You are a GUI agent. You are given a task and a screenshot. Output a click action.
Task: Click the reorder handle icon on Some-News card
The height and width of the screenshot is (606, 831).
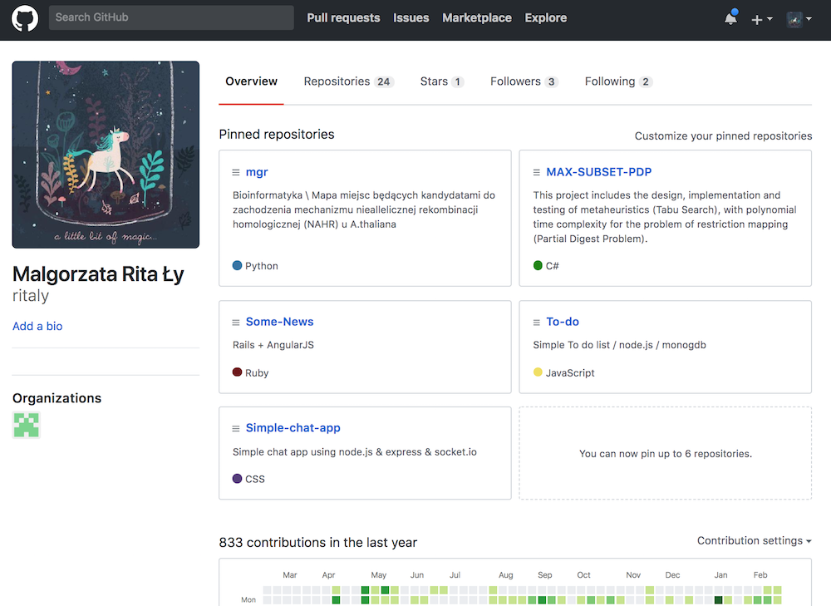pyautogui.click(x=236, y=323)
